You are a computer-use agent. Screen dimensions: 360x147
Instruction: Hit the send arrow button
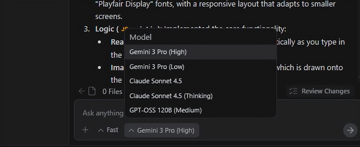tap(350, 130)
